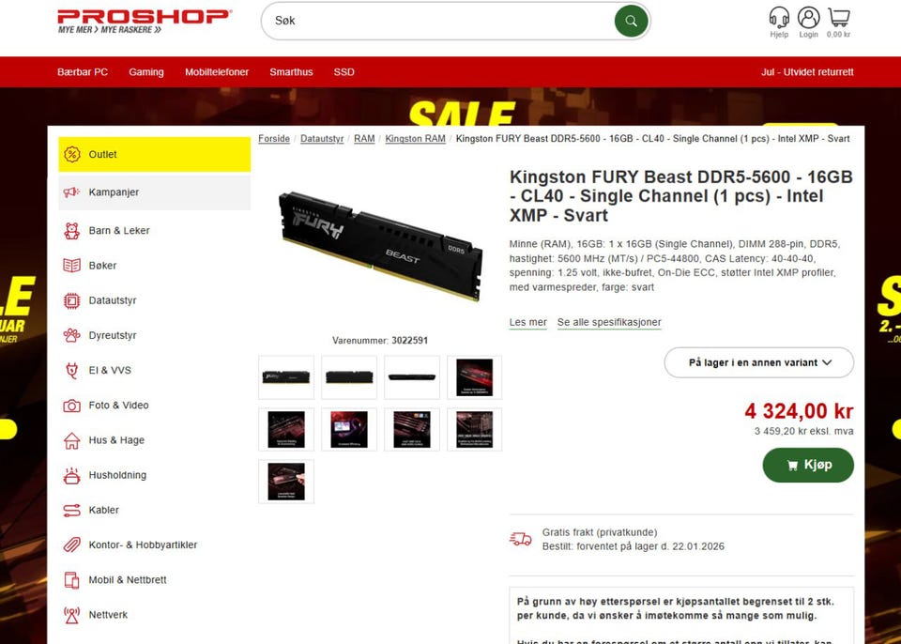
Task: Open the shopping cart icon
Action: [839, 17]
